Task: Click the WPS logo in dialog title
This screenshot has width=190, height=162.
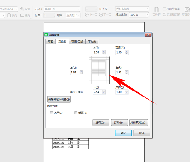Action: pyautogui.click(x=46, y=35)
